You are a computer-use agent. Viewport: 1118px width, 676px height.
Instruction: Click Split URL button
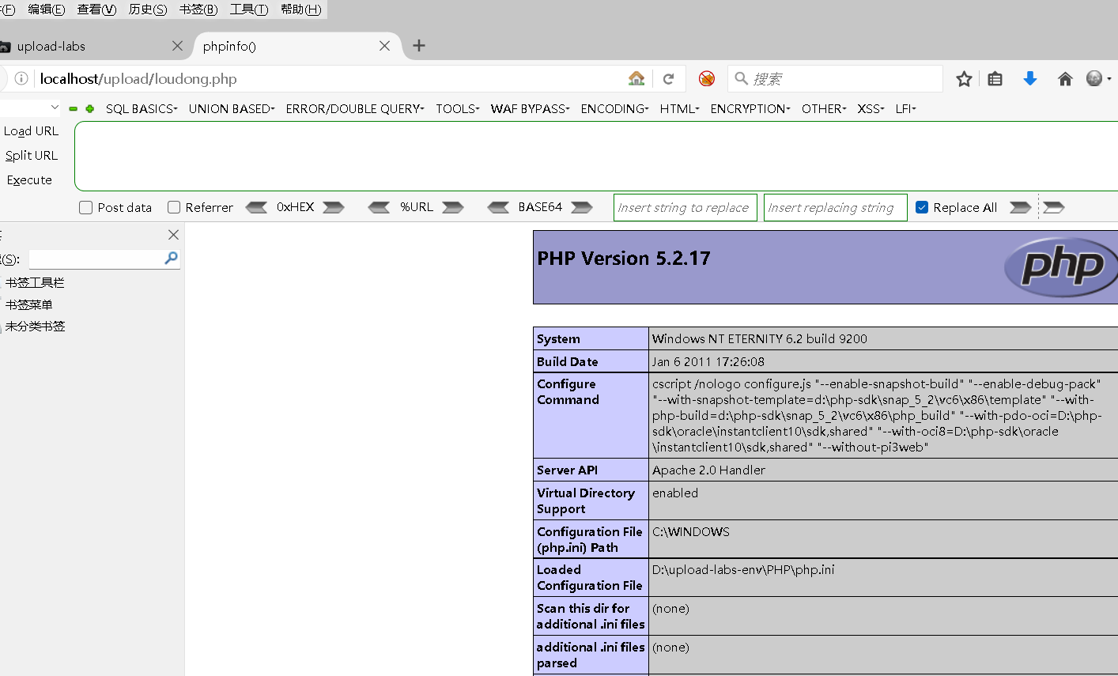[x=32, y=156]
